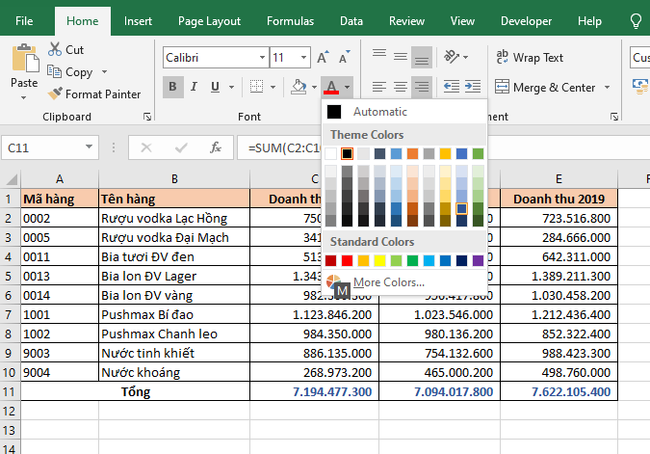Open the Formulas ribbon tab

[290, 20]
